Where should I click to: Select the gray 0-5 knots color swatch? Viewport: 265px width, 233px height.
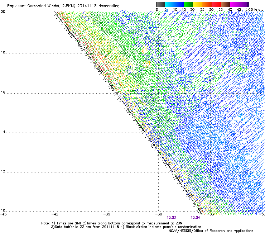[160, 4]
